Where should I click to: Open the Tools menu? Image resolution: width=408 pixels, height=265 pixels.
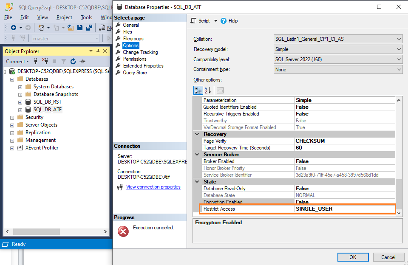coord(86,17)
